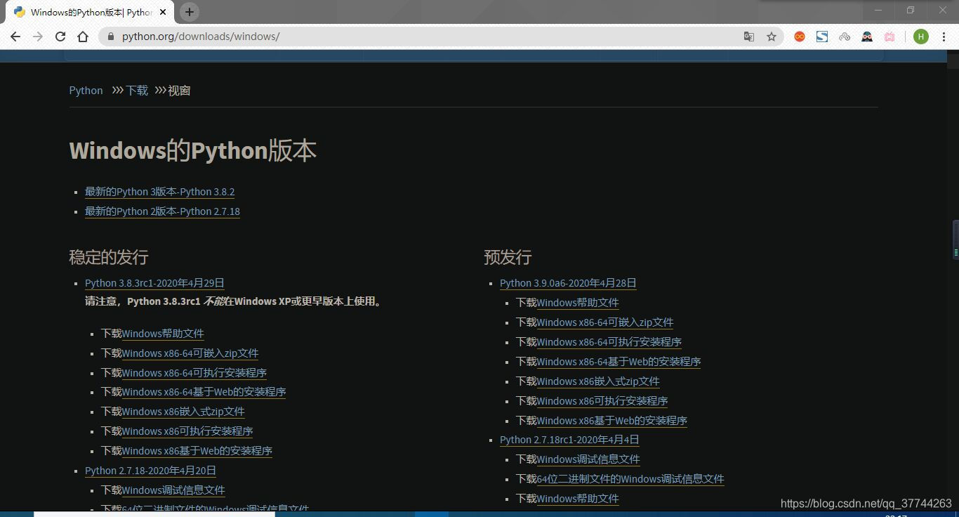Reload the current page
The image size is (959, 517).
60,36
